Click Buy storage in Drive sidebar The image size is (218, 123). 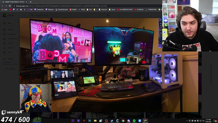[10, 69]
